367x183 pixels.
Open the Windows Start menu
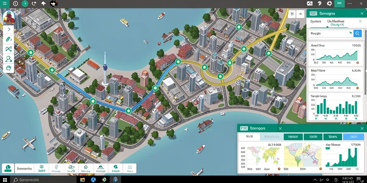coord(5,180)
